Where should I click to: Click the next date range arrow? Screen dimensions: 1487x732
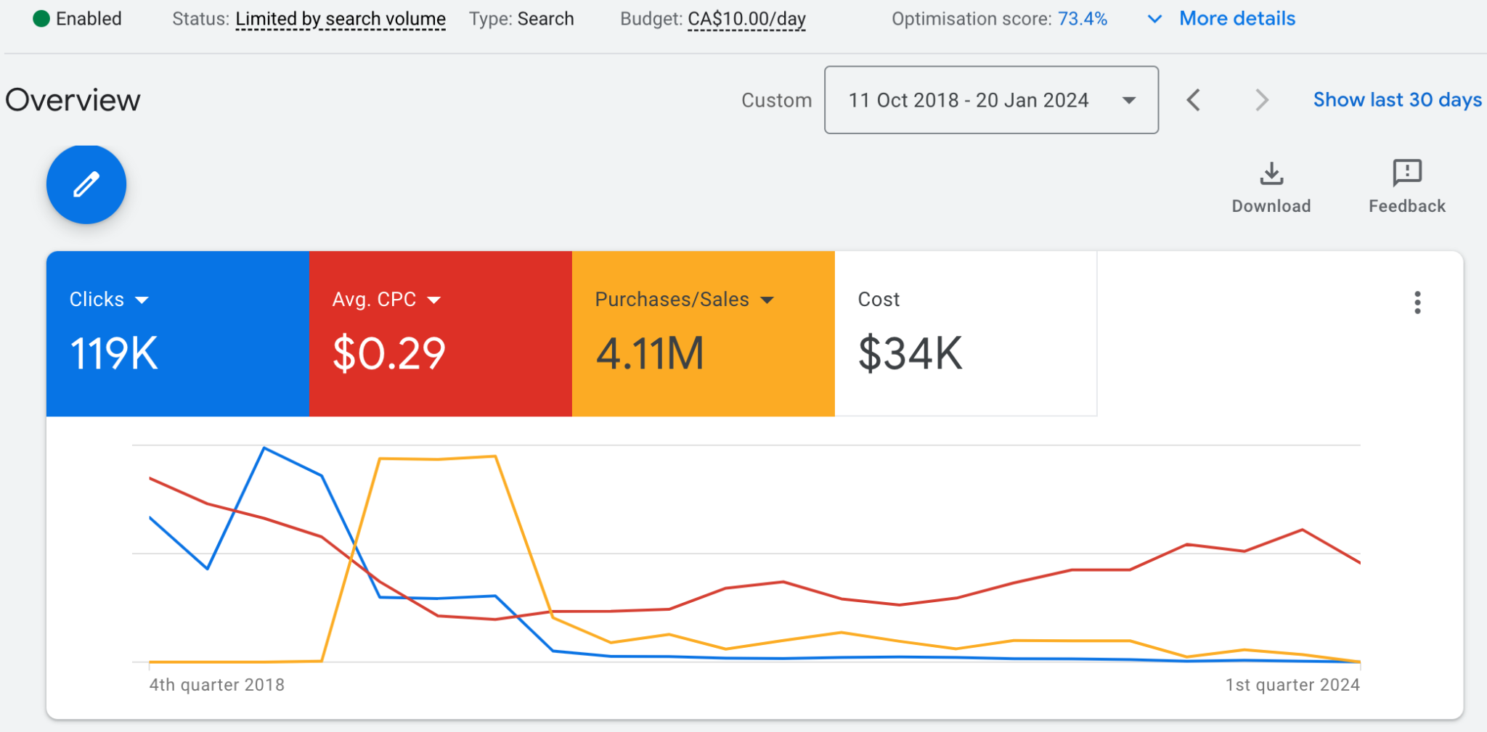[x=1261, y=100]
